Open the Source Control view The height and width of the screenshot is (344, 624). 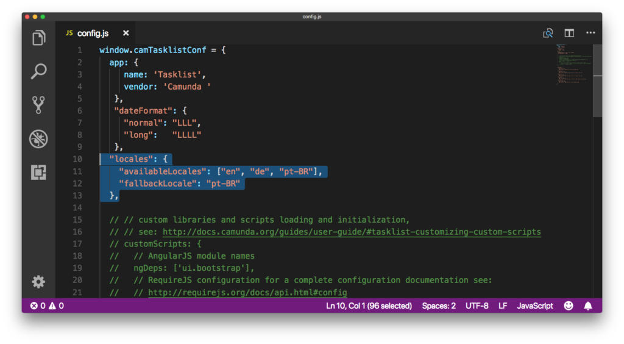tap(38, 105)
